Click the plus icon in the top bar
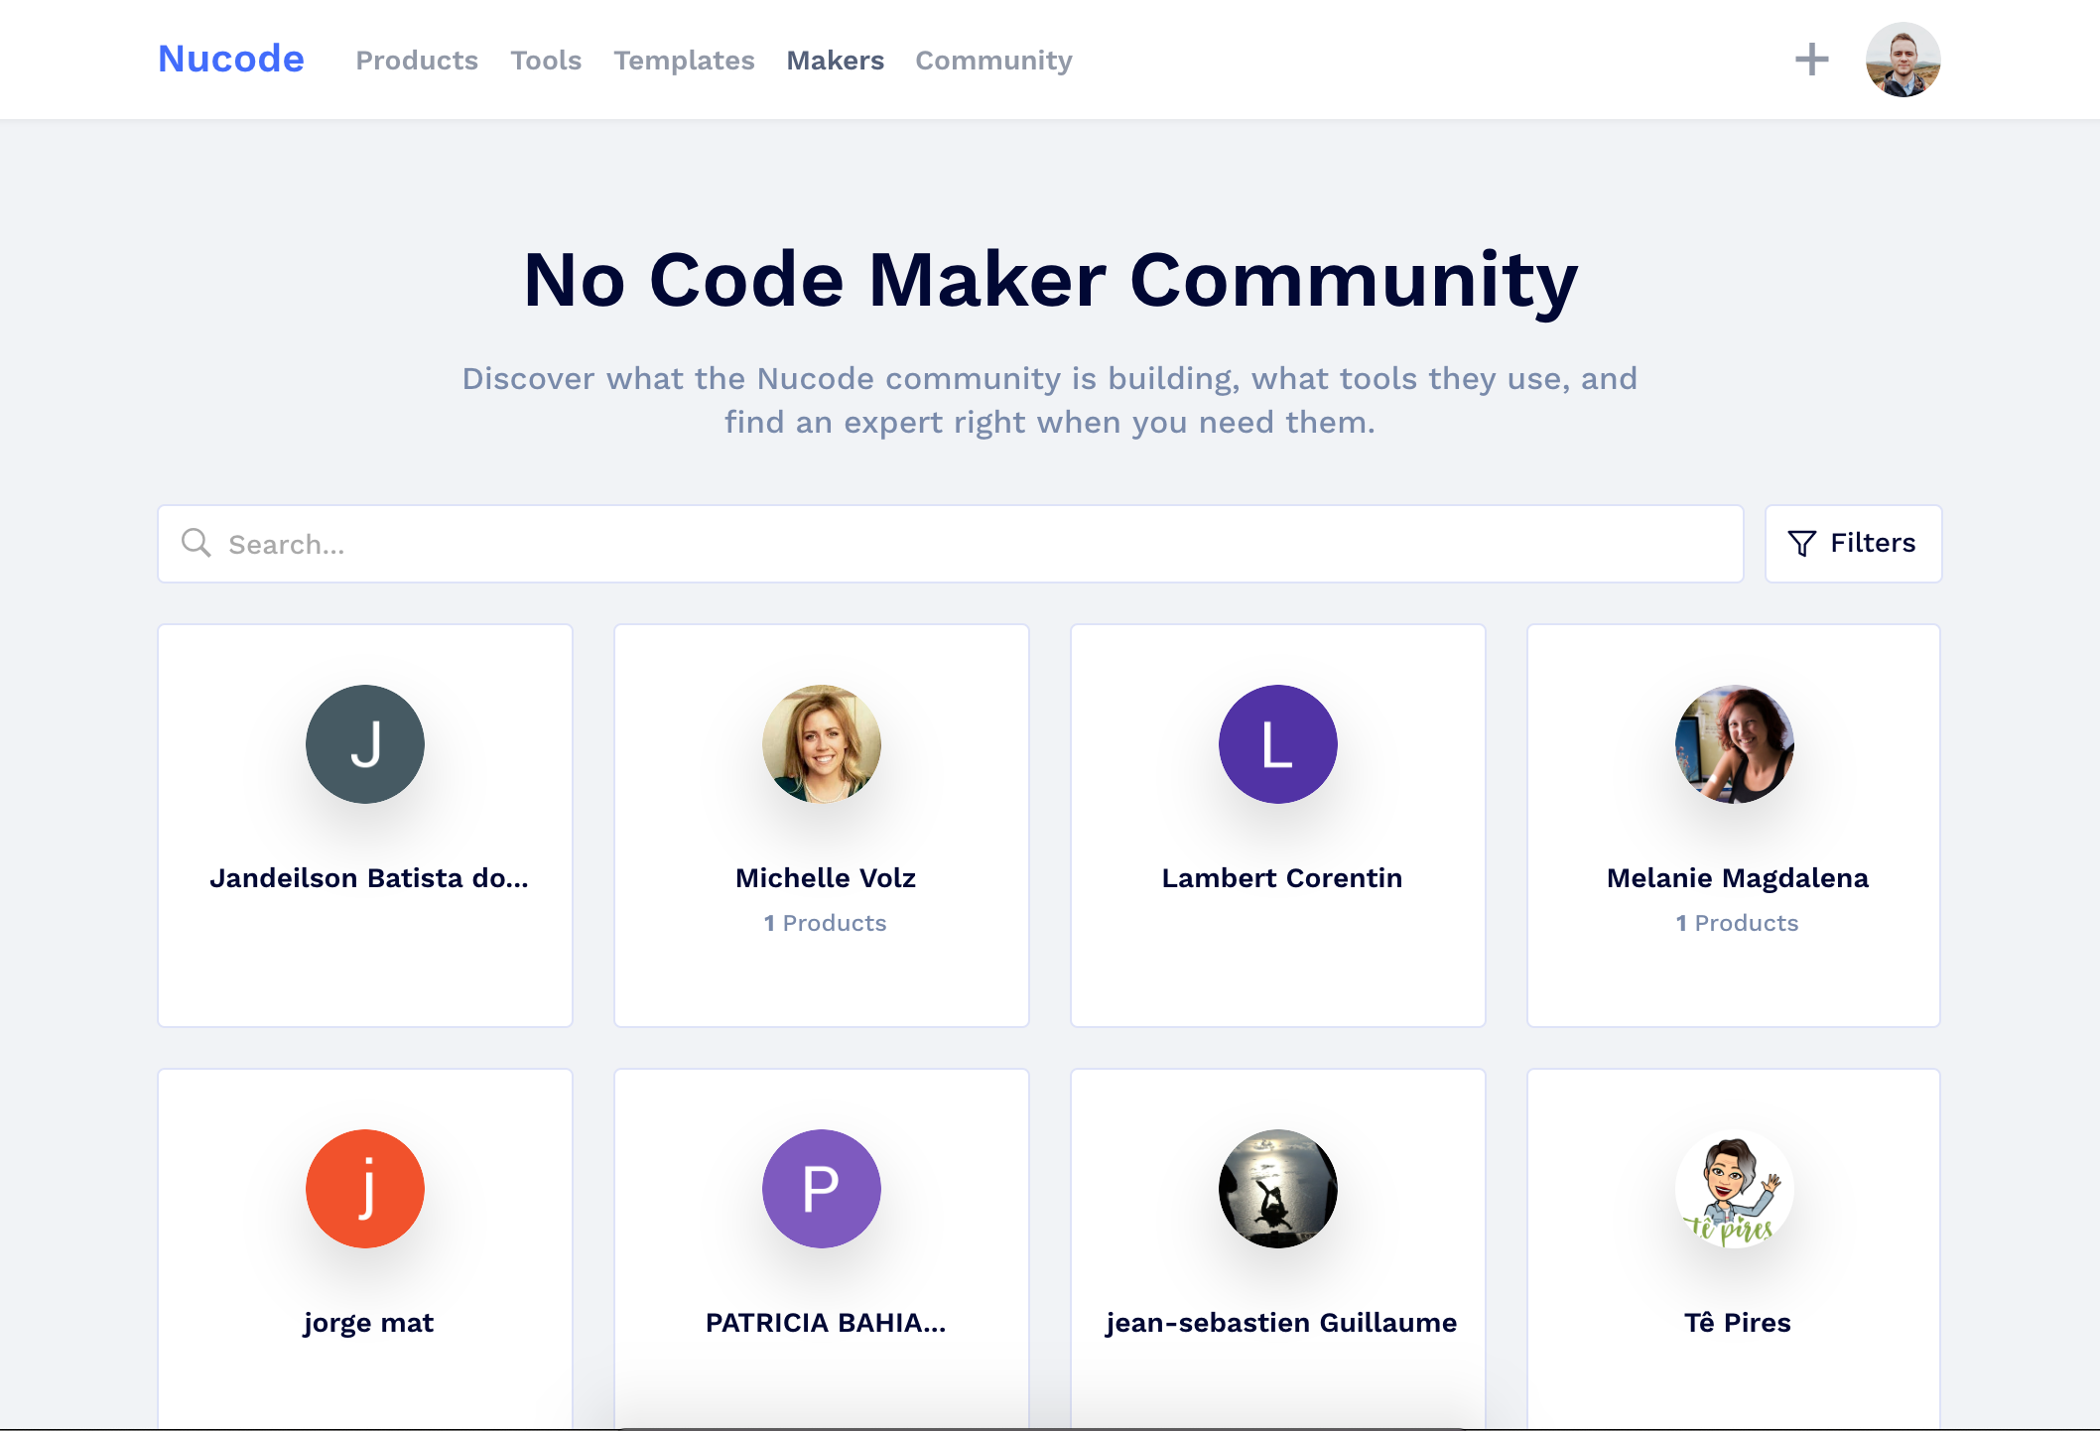The width and height of the screenshot is (2100, 1431). tap(1813, 60)
